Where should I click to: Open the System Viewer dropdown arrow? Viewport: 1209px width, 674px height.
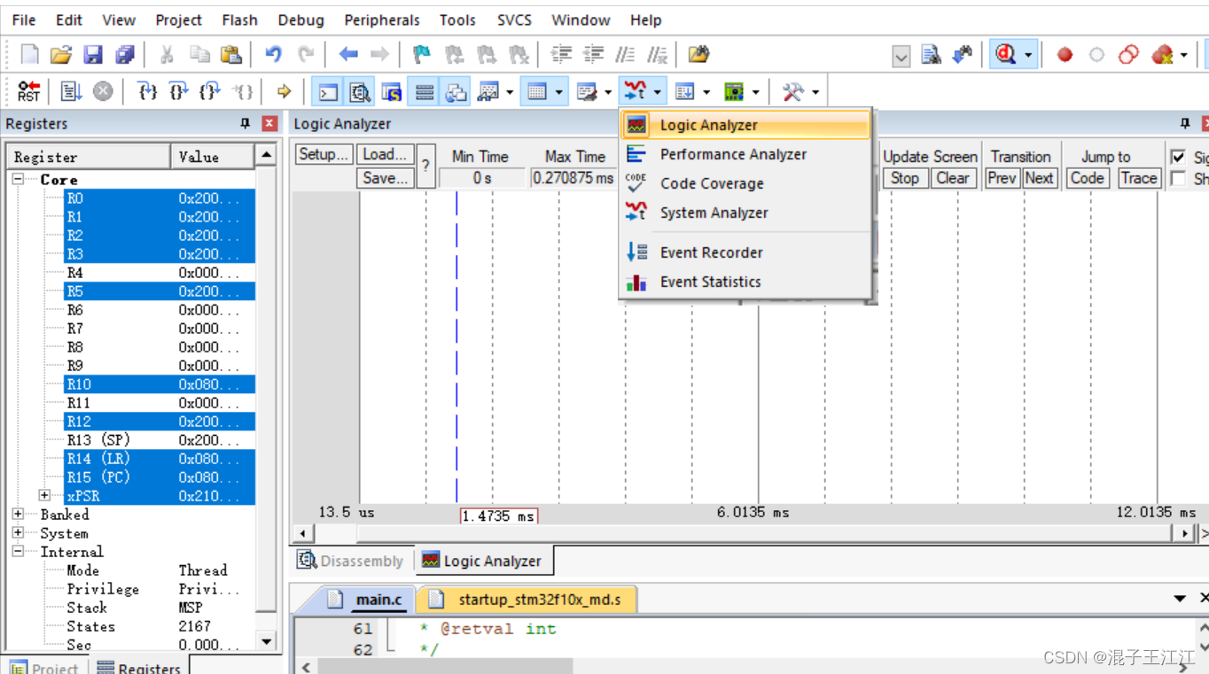tap(756, 91)
